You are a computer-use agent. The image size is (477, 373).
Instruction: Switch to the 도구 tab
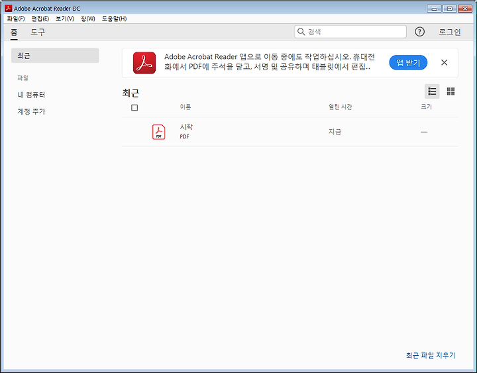click(x=38, y=32)
